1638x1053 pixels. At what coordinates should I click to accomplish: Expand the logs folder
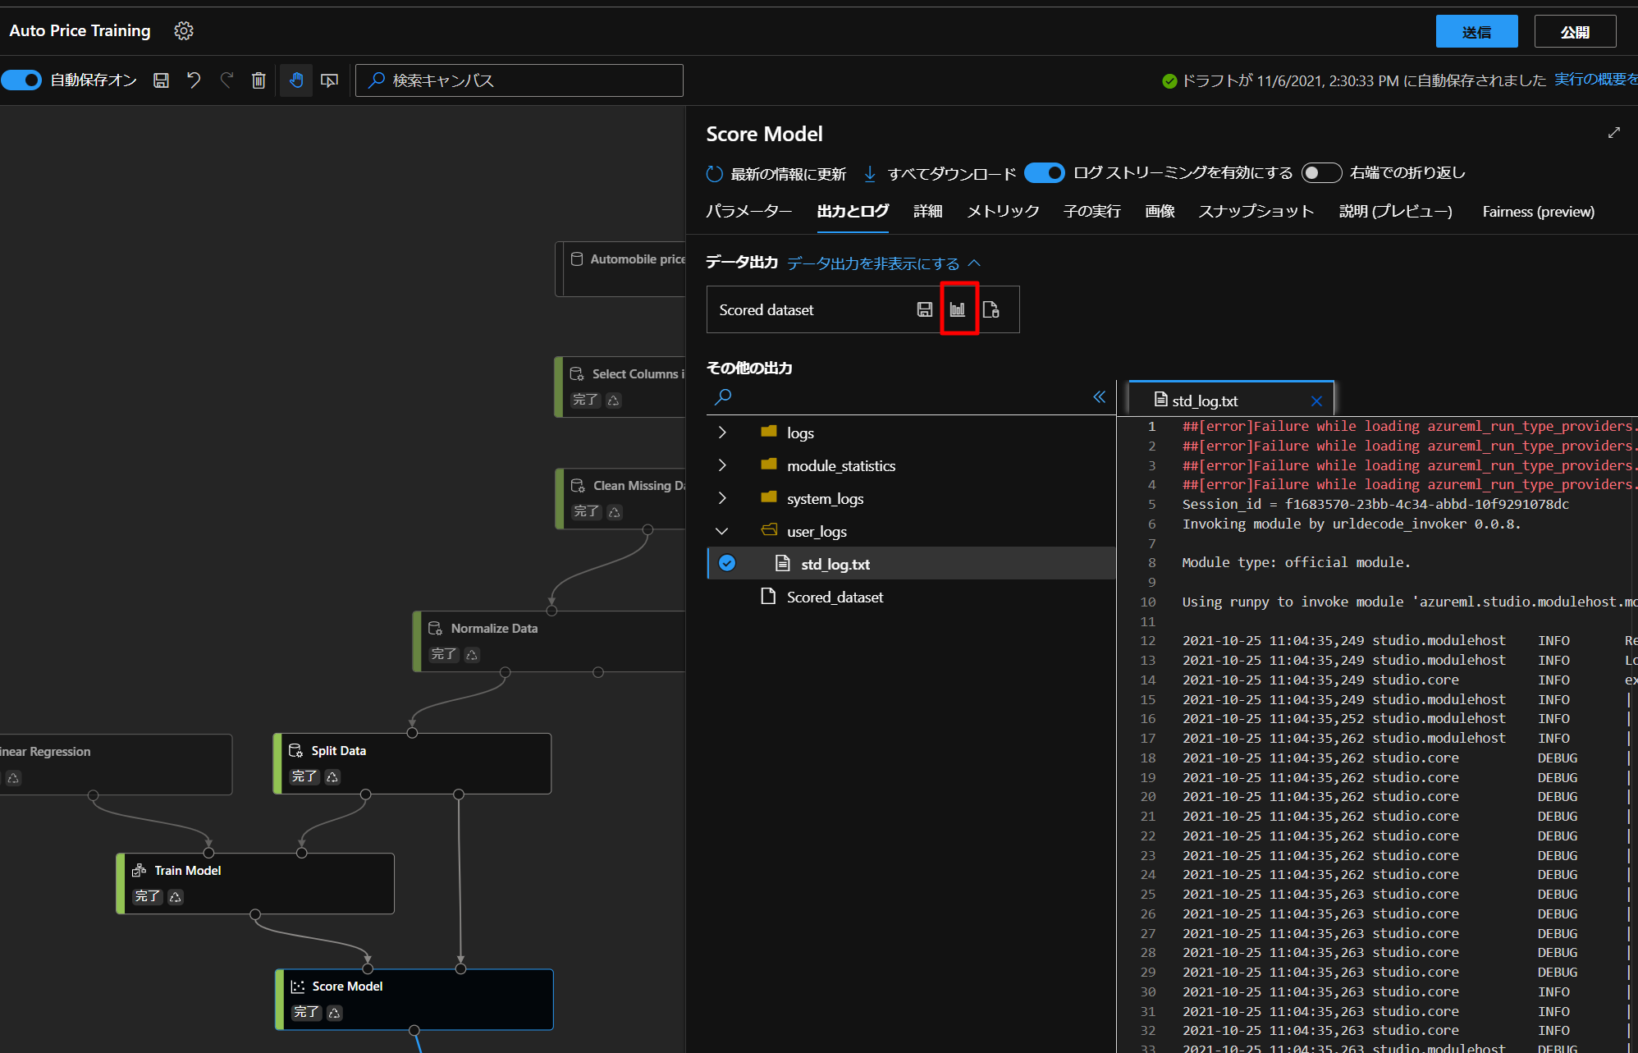722,433
